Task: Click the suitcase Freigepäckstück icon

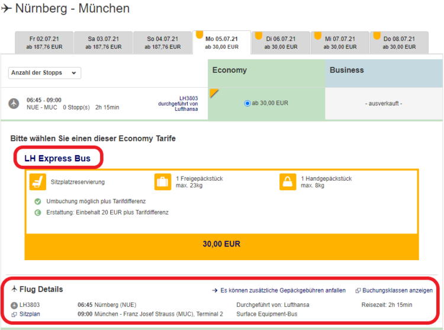Action: pyautogui.click(x=163, y=182)
